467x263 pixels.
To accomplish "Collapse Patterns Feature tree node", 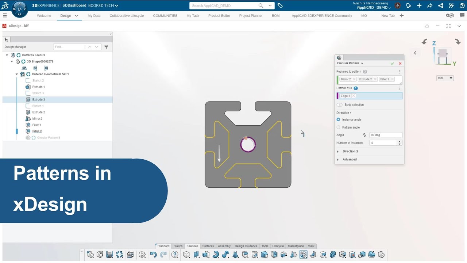I will click(x=7, y=55).
